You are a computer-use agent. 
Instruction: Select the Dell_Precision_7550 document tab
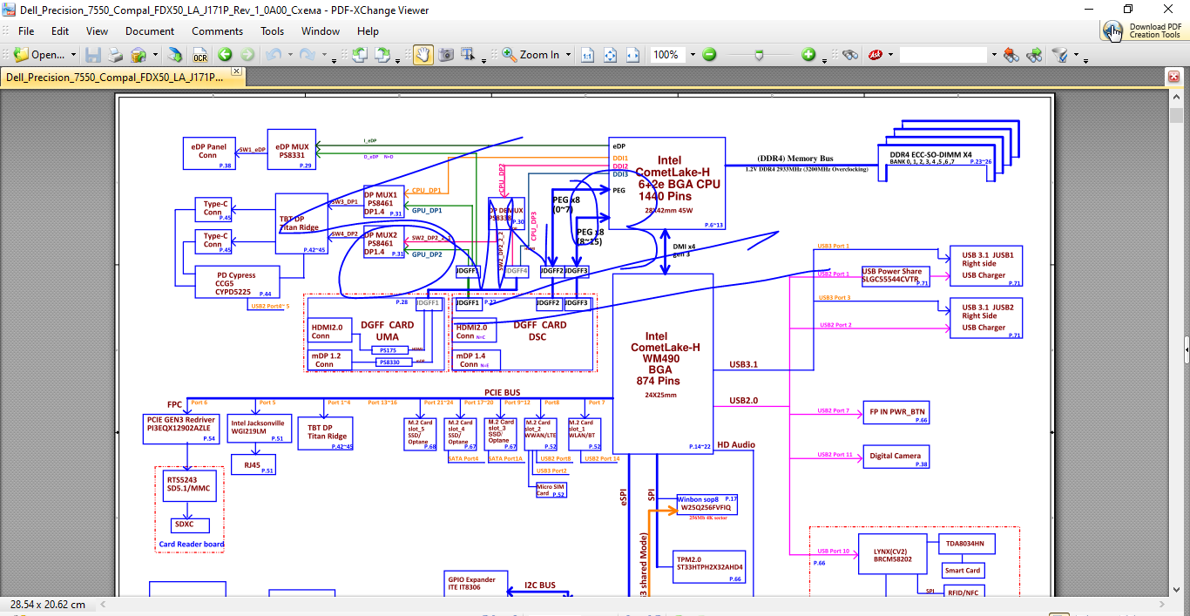(x=115, y=77)
